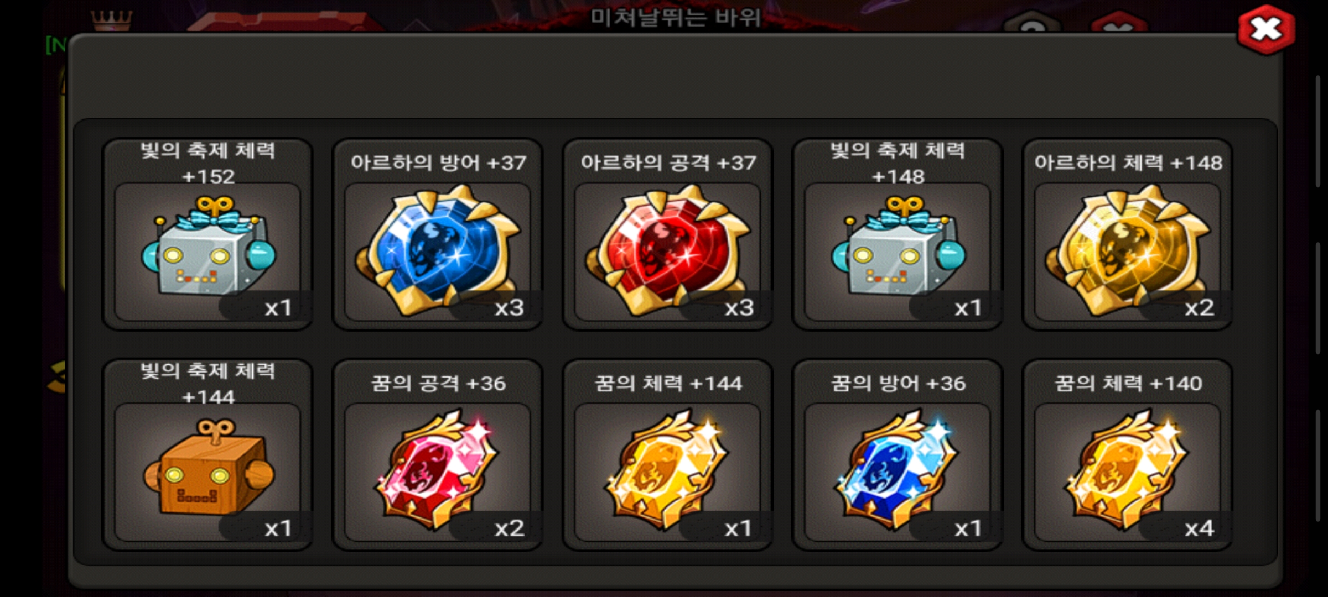Tap the robot box with health +152

208,246
